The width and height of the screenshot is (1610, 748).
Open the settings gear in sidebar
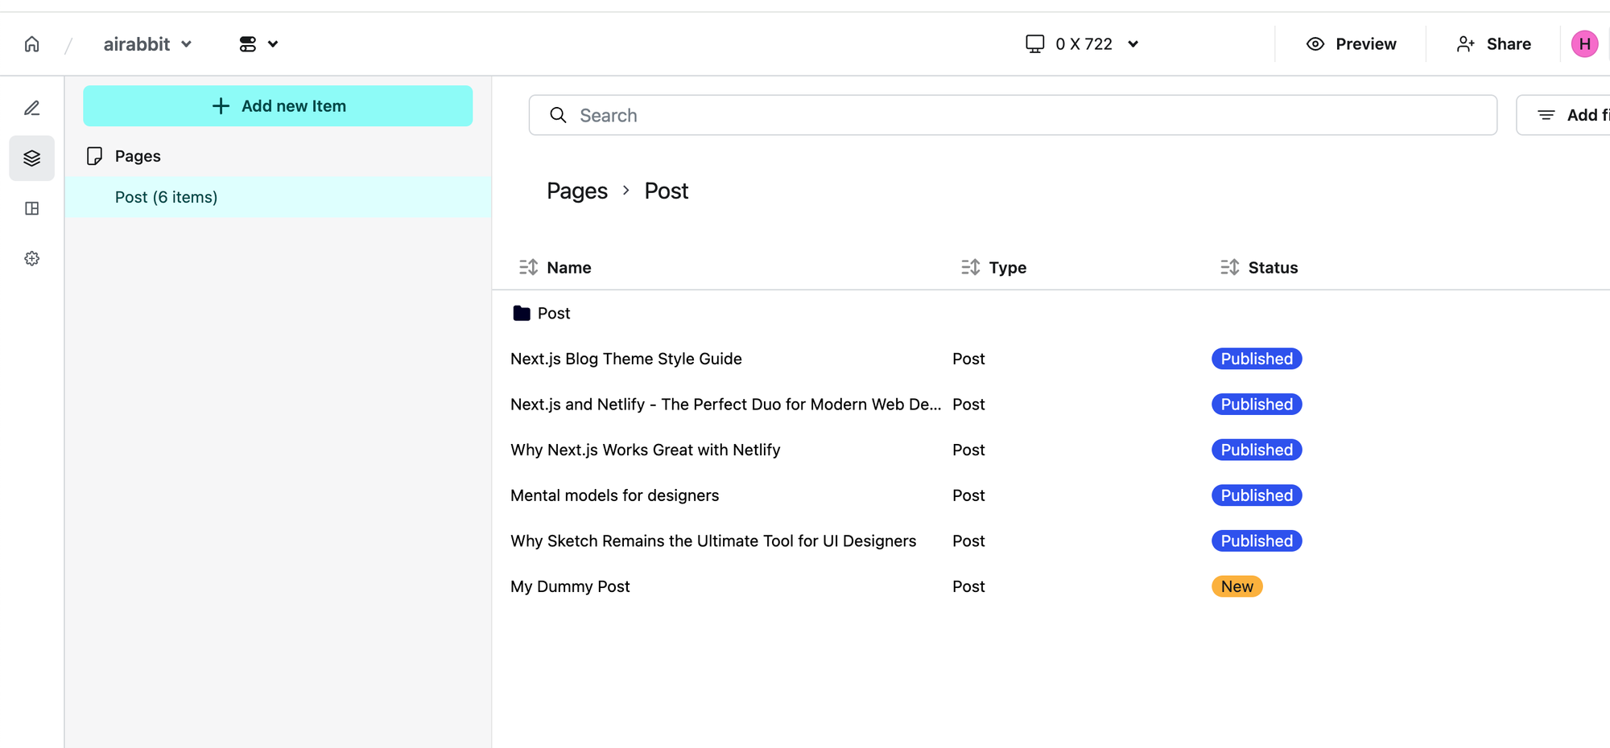32,259
